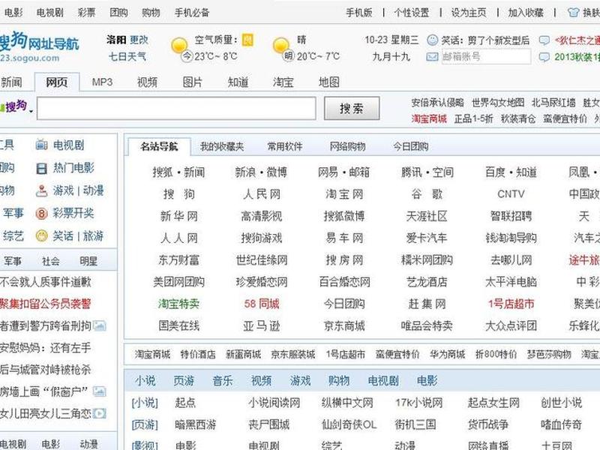Click the jokes smiley icon in sidebar
600x450 pixels.
(41, 235)
